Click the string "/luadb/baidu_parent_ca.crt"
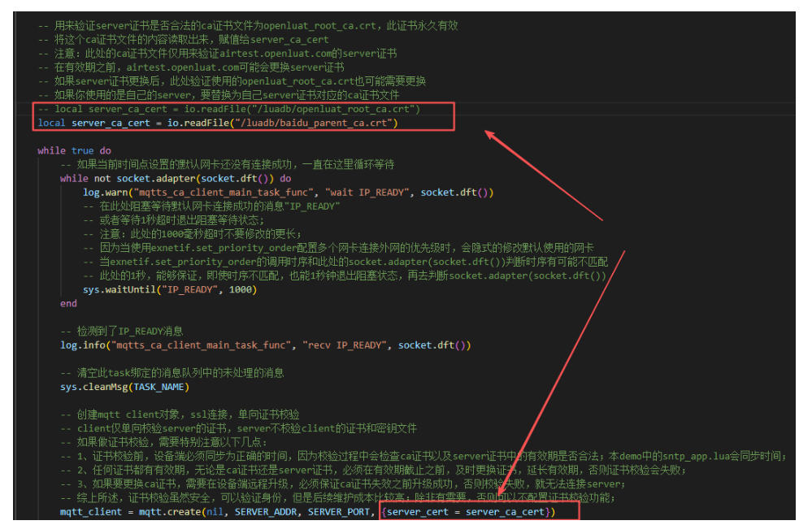Image resolution: width=812 pixels, height=525 pixels. pos(313,123)
